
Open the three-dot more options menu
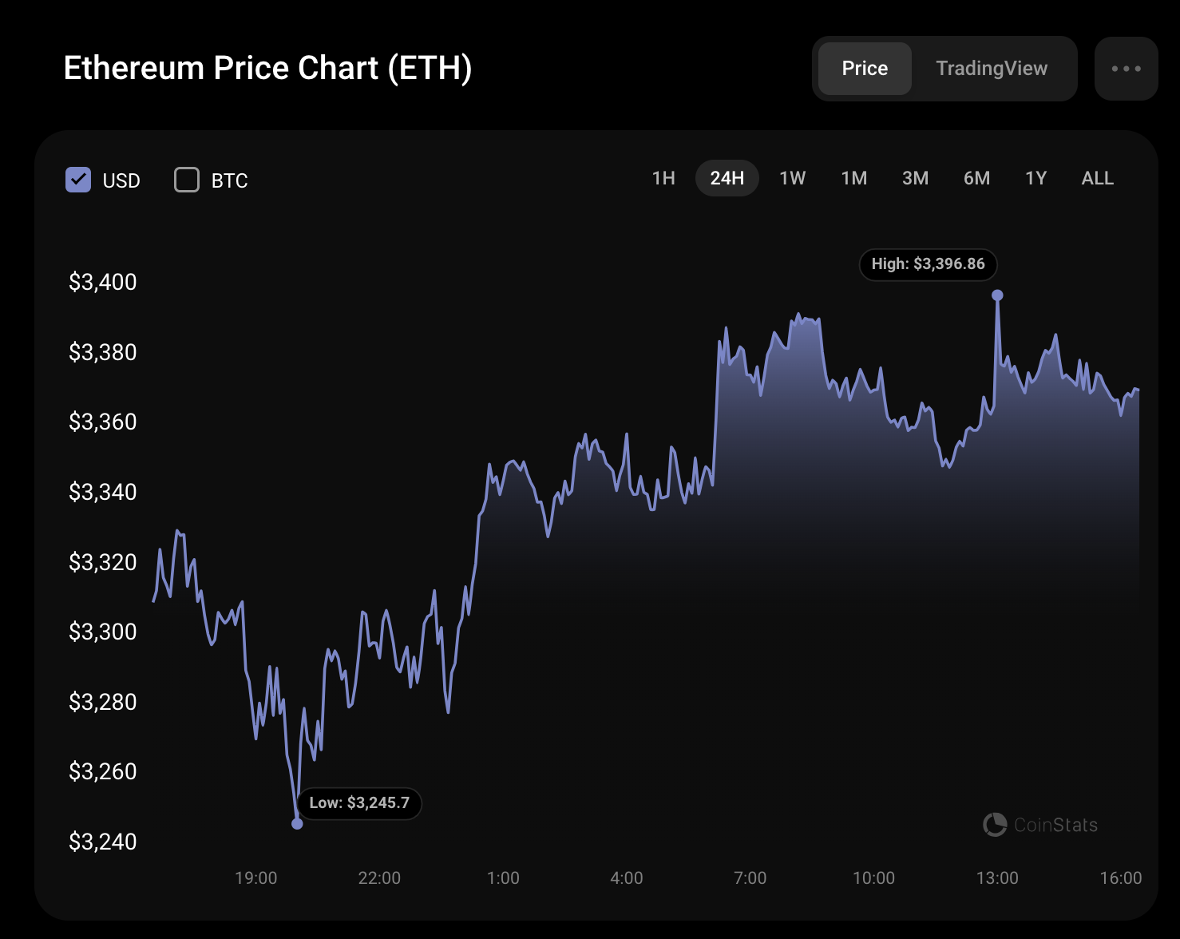point(1126,69)
